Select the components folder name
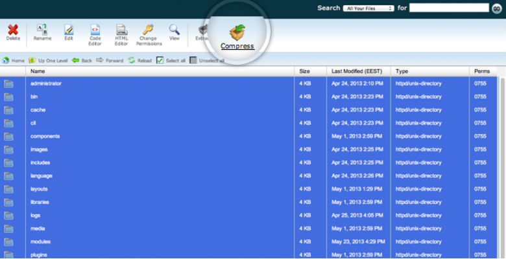Screen dimensions: 506x259 point(45,136)
